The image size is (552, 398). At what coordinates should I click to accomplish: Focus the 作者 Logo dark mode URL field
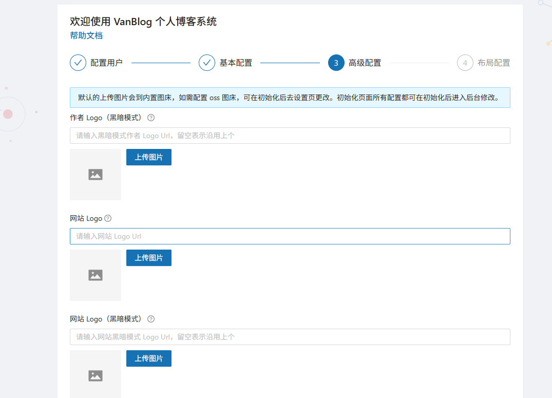(290, 136)
